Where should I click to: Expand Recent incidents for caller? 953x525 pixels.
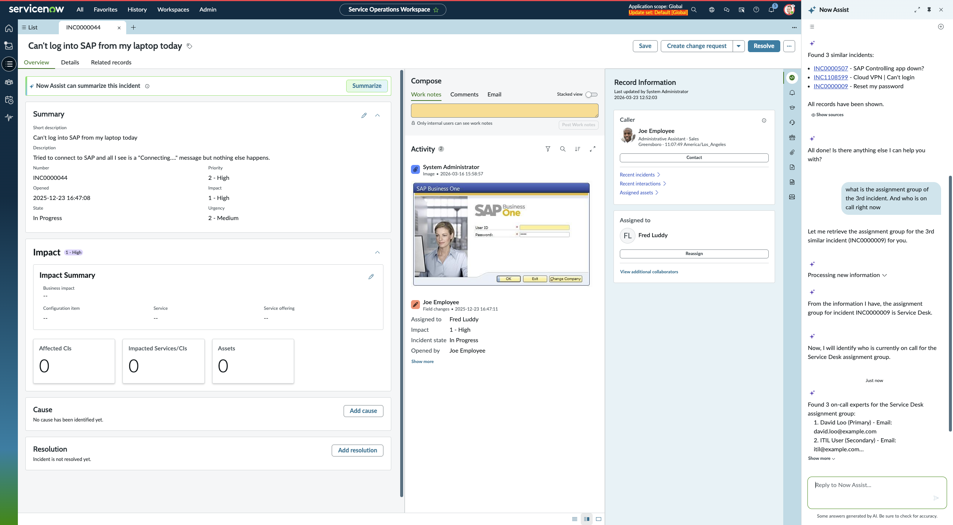point(640,175)
